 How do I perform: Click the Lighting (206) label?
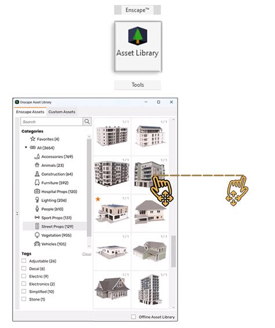tap(54, 200)
